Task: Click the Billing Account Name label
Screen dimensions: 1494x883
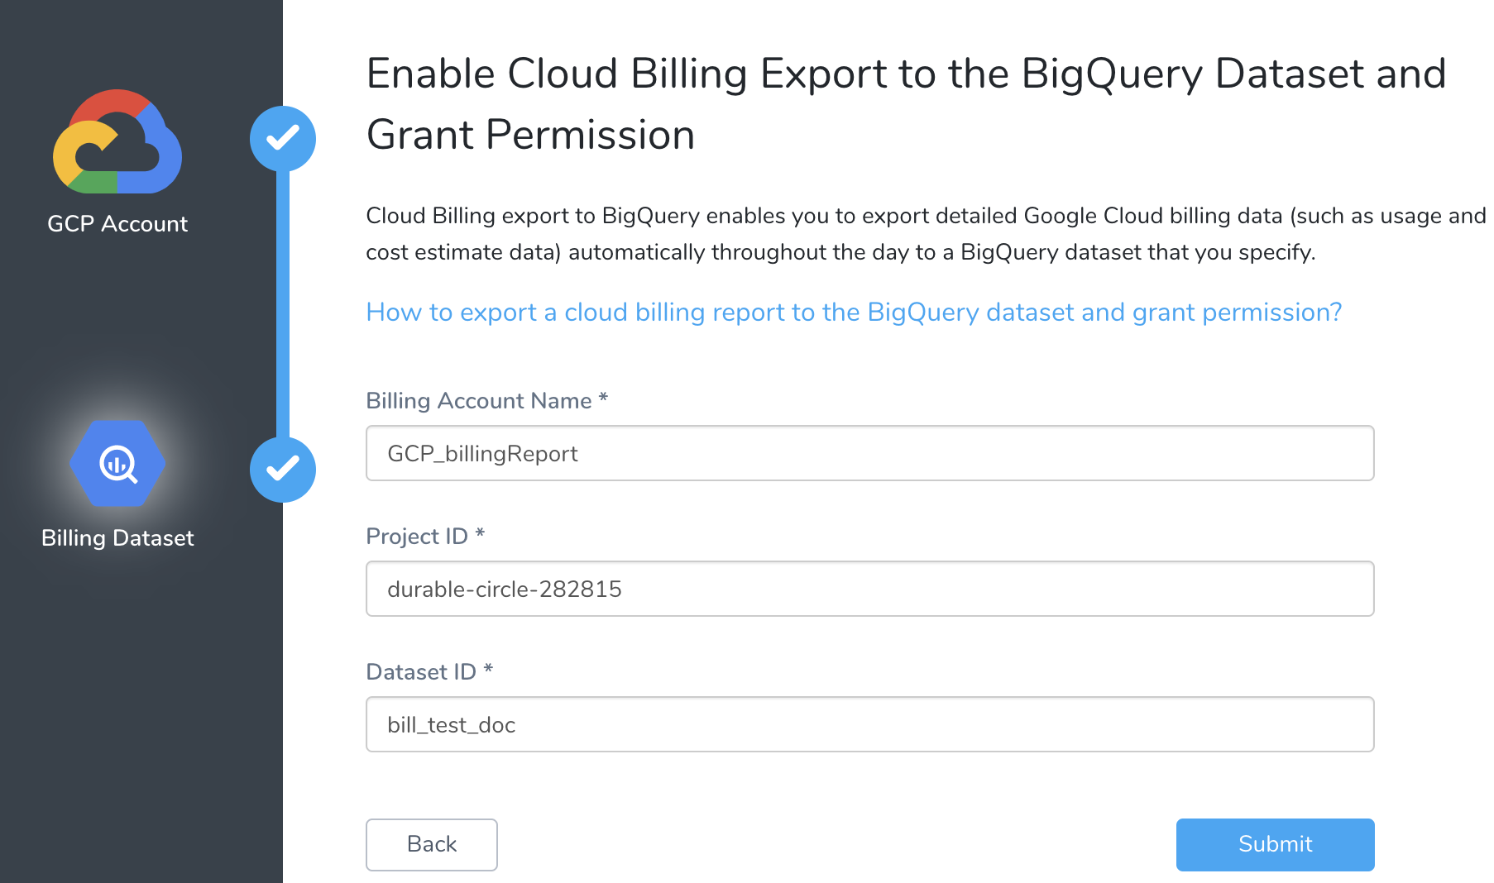Action: [x=478, y=401]
